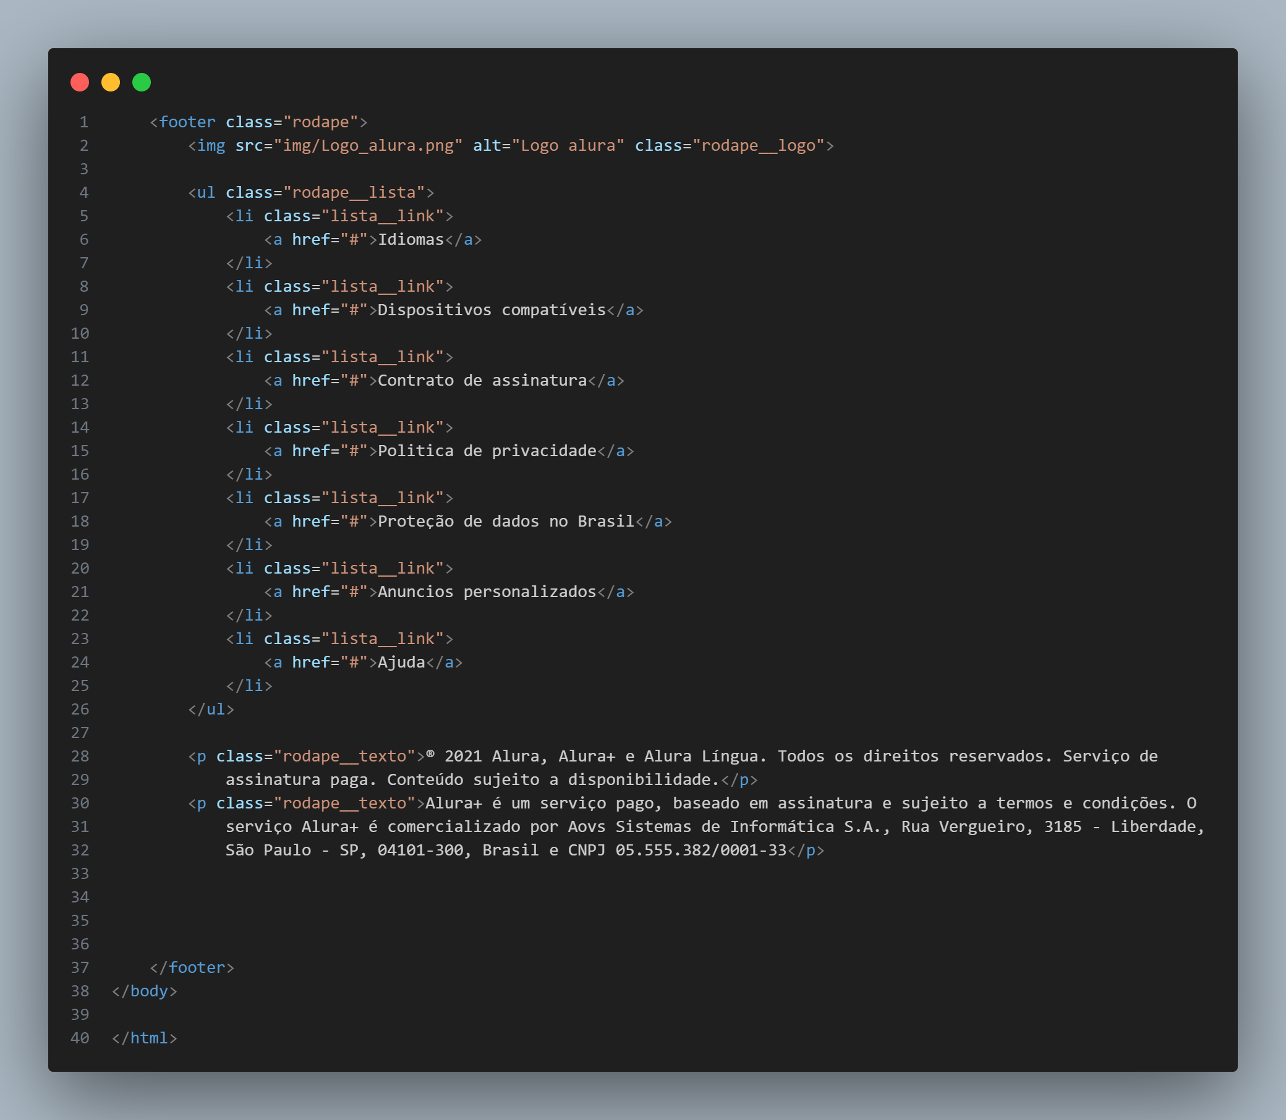Screen dimensions: 1286x1120
Task: Click the closing footer tag
Action: [x=192, y=967]
